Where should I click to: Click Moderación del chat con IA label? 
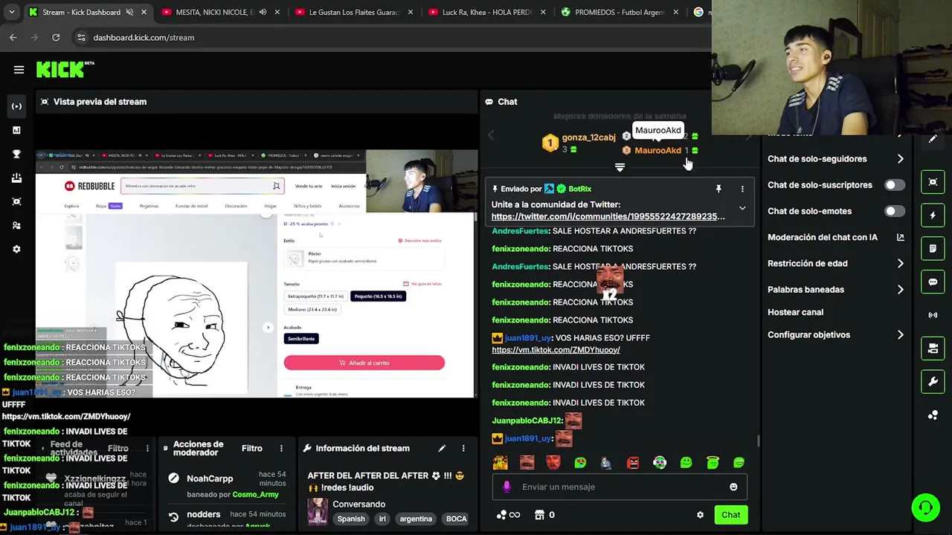(x=823, y=237)
